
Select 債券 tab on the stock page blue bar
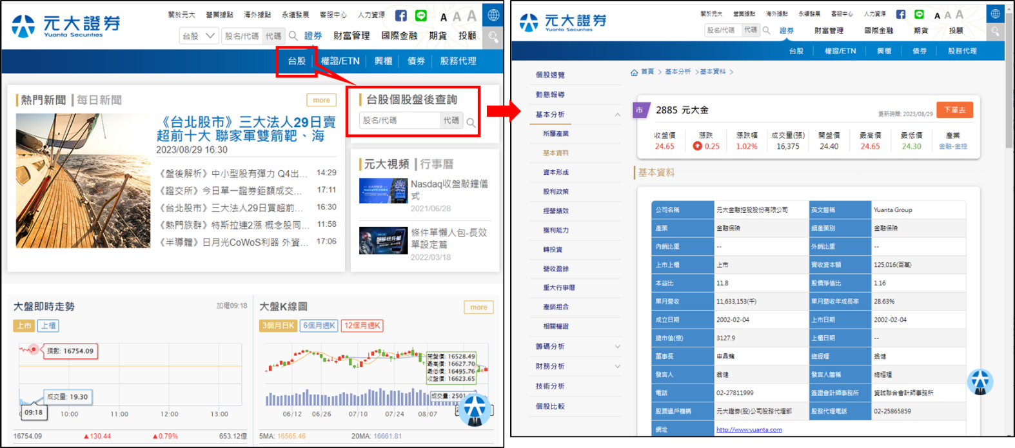coord(919,51)
